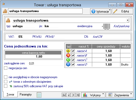Click the green percent VAT deduction icon
The height and width of the screenshot is (100, 136).
click(11, 86)
